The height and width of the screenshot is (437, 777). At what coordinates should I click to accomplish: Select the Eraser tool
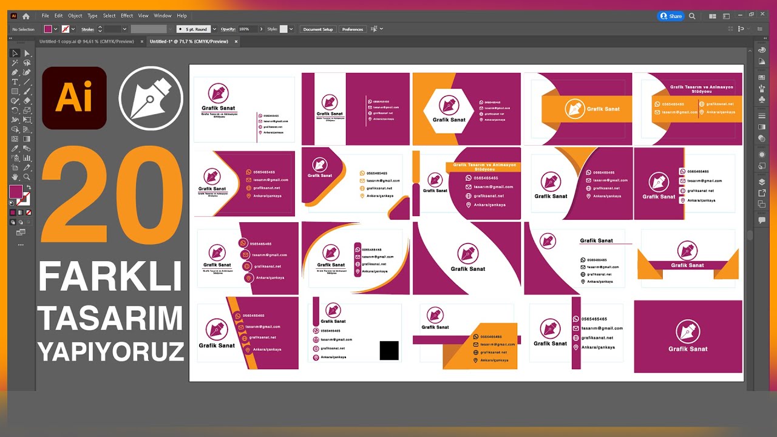point(27,101)
